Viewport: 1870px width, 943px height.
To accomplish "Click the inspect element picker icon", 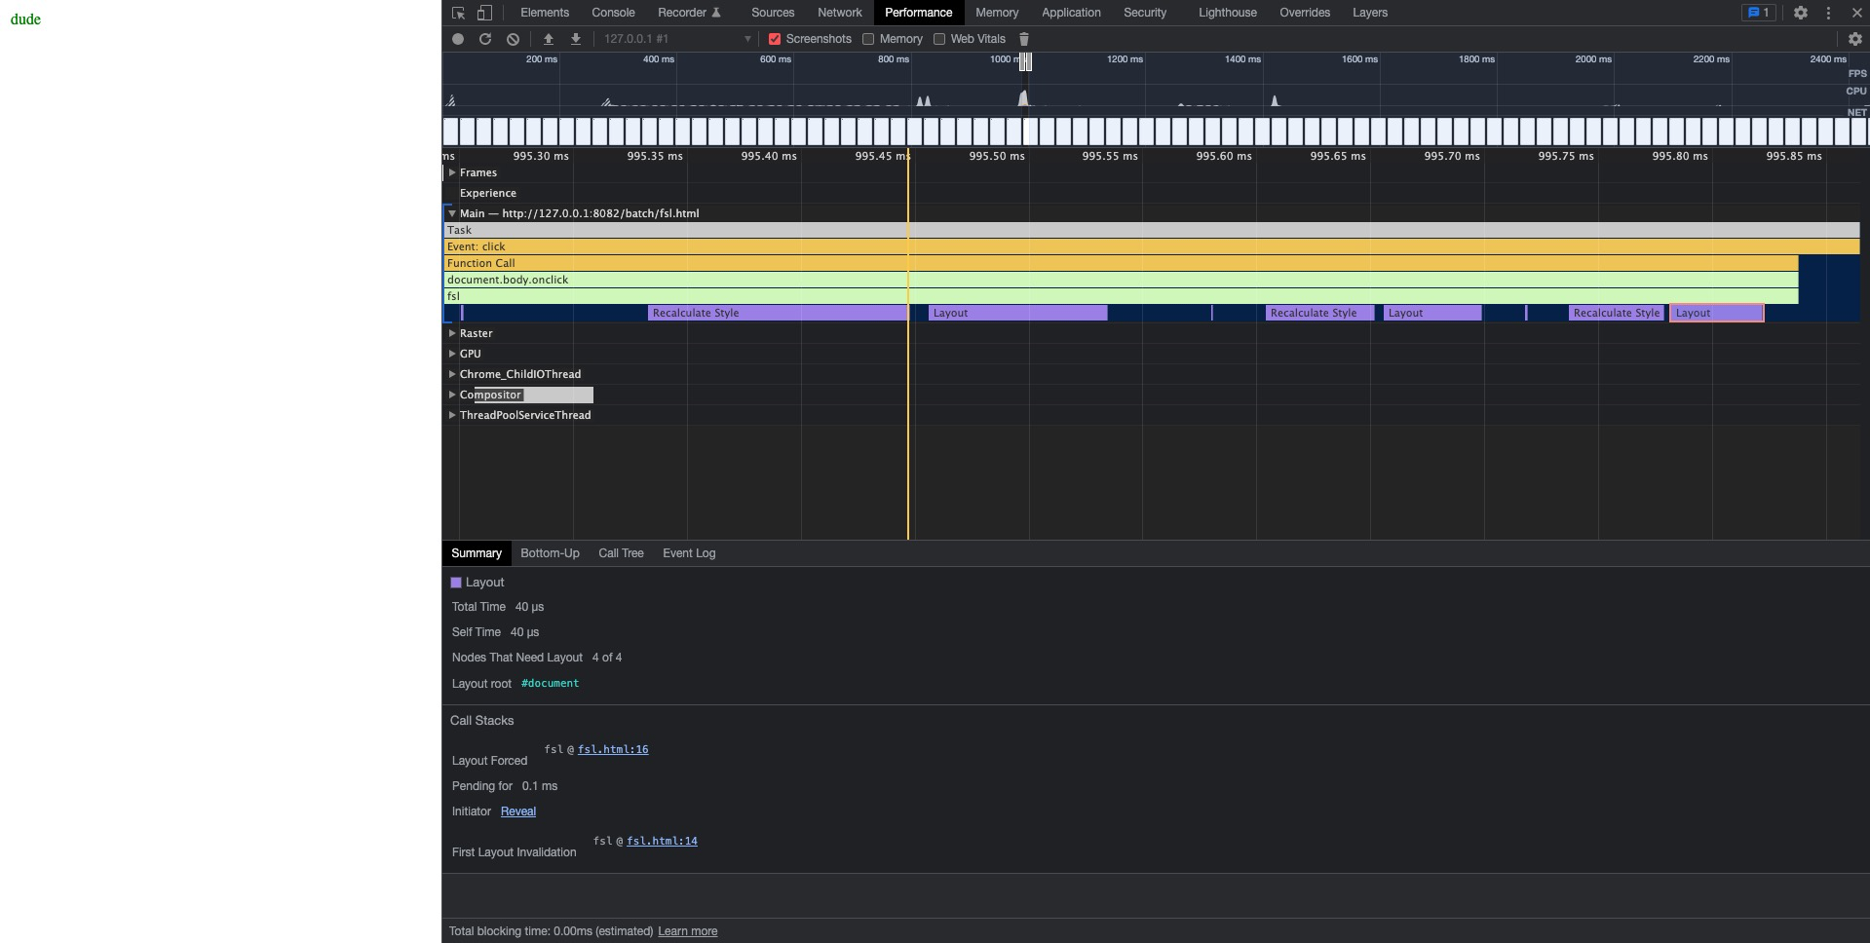I will 458,13.
